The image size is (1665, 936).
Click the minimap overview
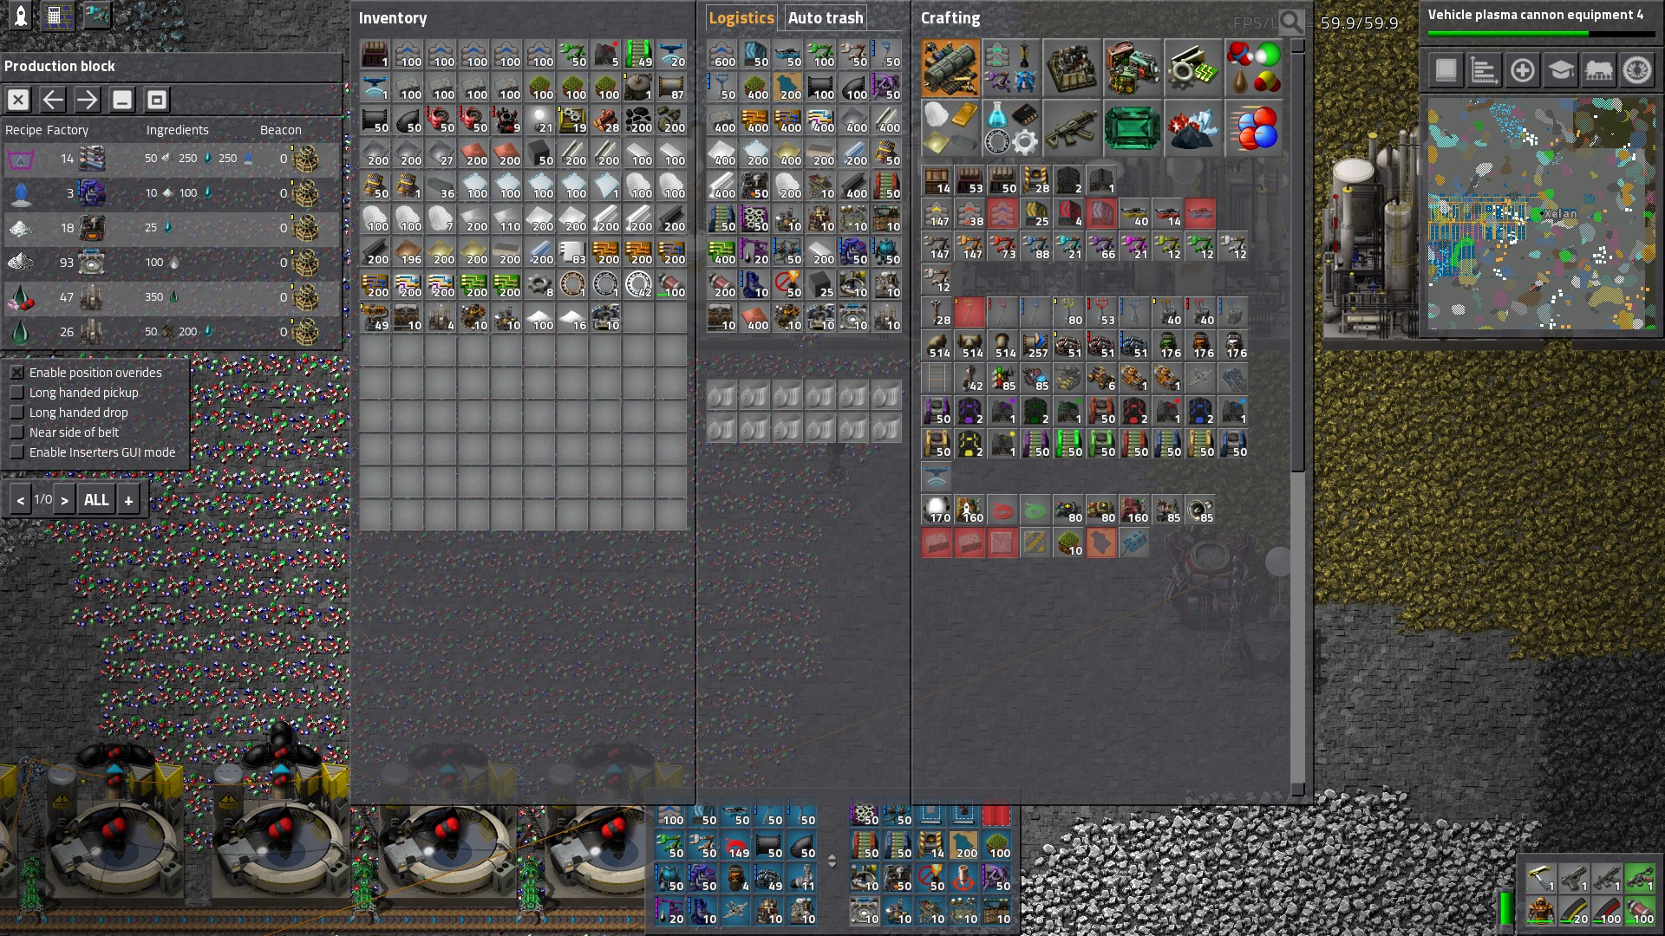coord(1542,214)
